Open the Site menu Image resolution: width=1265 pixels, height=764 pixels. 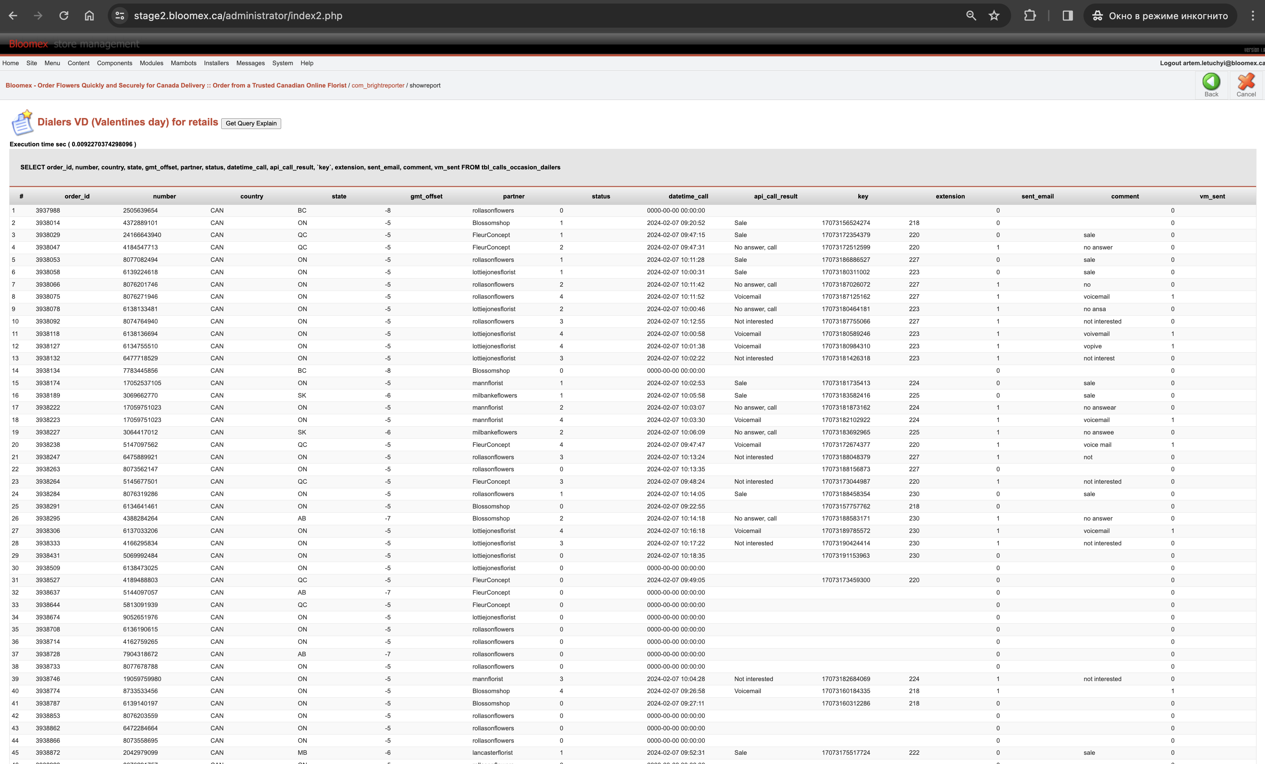pyautogui.click(x=32, y=63)
